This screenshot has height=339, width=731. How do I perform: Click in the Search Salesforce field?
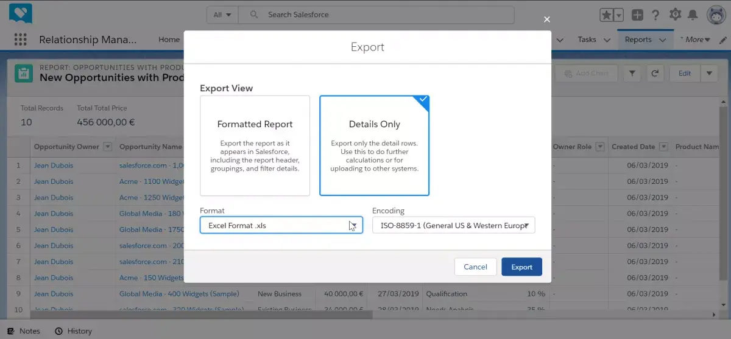pyautogui.click(x=376, y=15)
